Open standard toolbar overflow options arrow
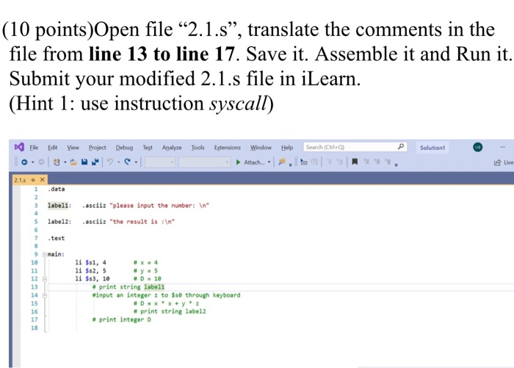 click(x=291, y=165)
